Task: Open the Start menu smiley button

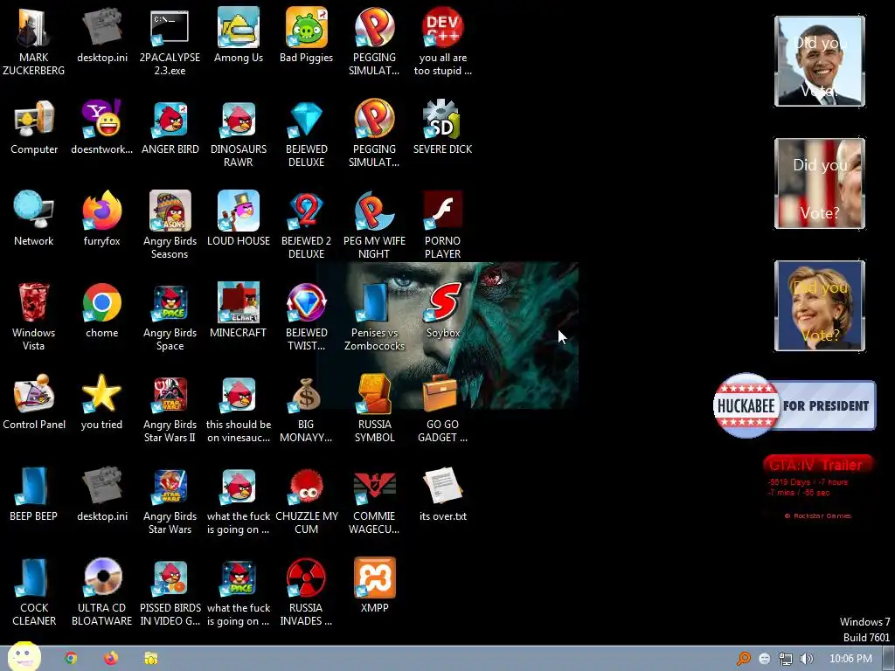Action: click(x=24, y=657)
